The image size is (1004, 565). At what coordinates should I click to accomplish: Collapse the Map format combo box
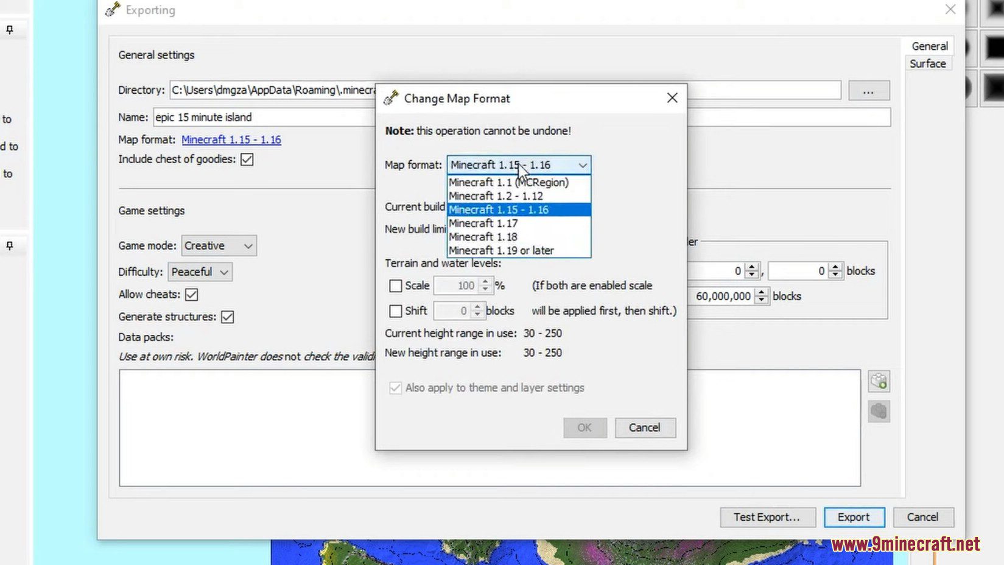pos(583,165)
